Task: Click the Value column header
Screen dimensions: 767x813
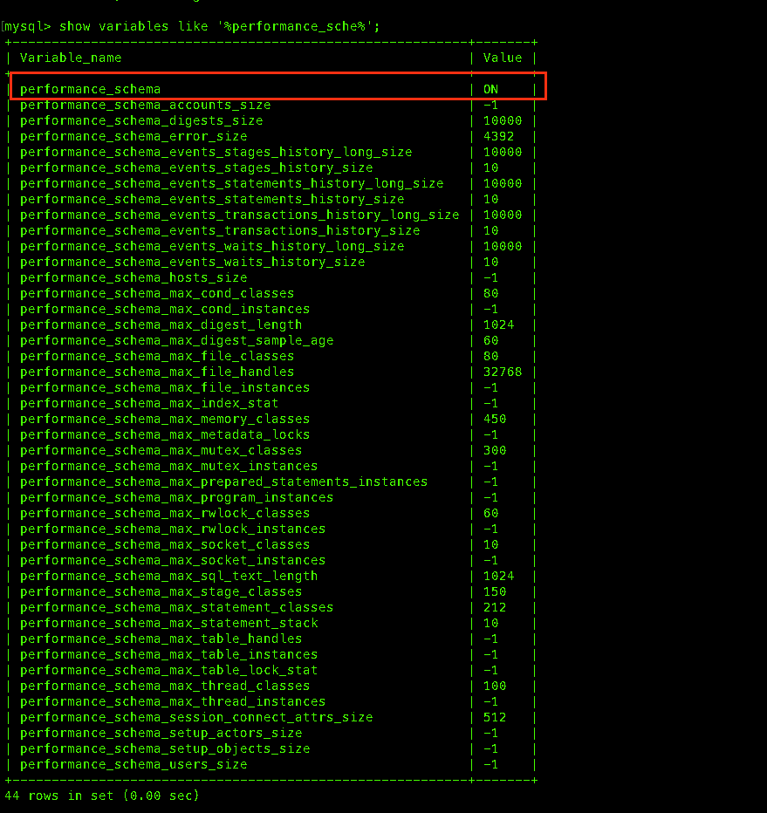Action: click(503, 58)
